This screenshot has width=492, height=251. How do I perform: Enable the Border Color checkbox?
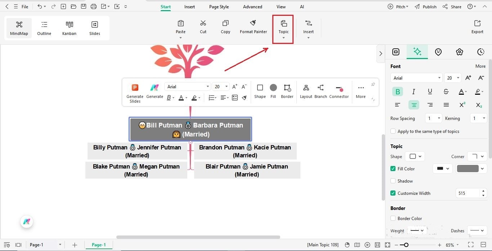click(393, 218)
